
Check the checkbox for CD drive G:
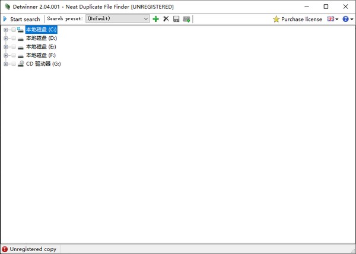tap(14, 63)
